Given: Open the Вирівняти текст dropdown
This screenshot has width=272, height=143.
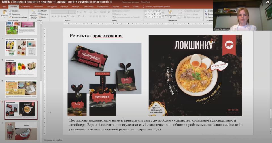Looking at the screenshot, I should 120,14.
